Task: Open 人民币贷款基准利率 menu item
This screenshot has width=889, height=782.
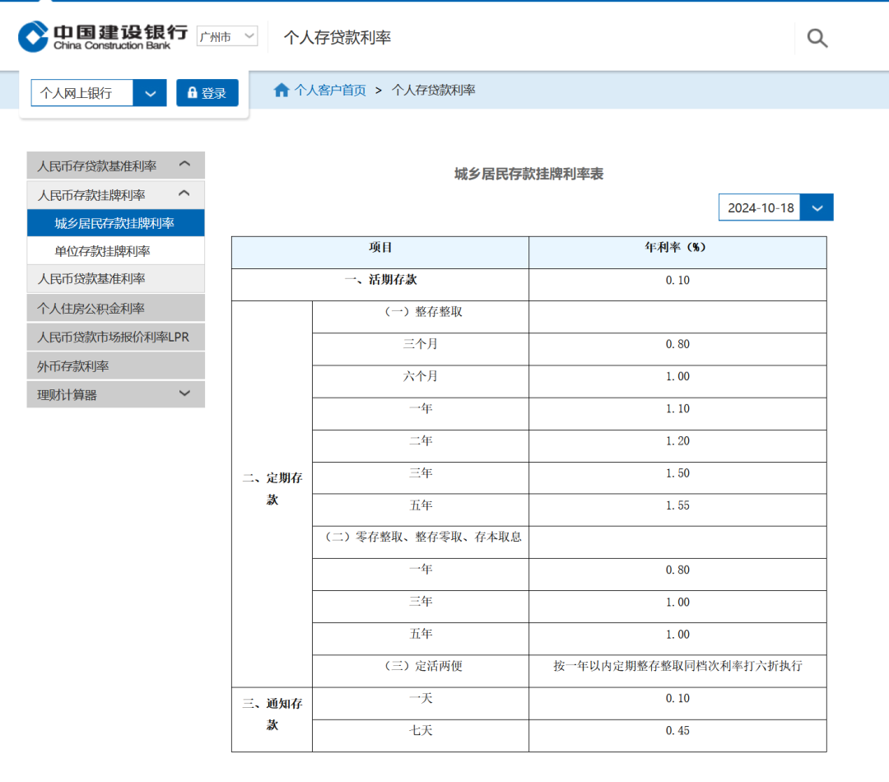Action: click(91, 279)
